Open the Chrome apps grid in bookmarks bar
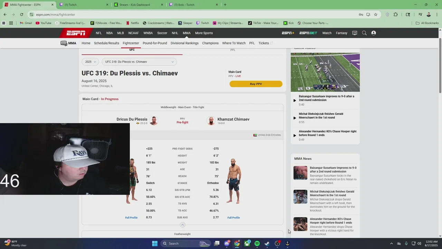The width and height of the screenshot is (442, 249). 11,23
